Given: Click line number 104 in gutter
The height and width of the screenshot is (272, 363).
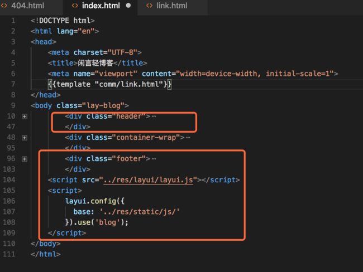Looking at the screenshot, I should 9,180.
